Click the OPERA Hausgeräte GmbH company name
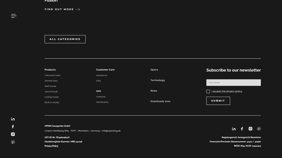Viewport: 282px width, 158px height. point(57,126)
